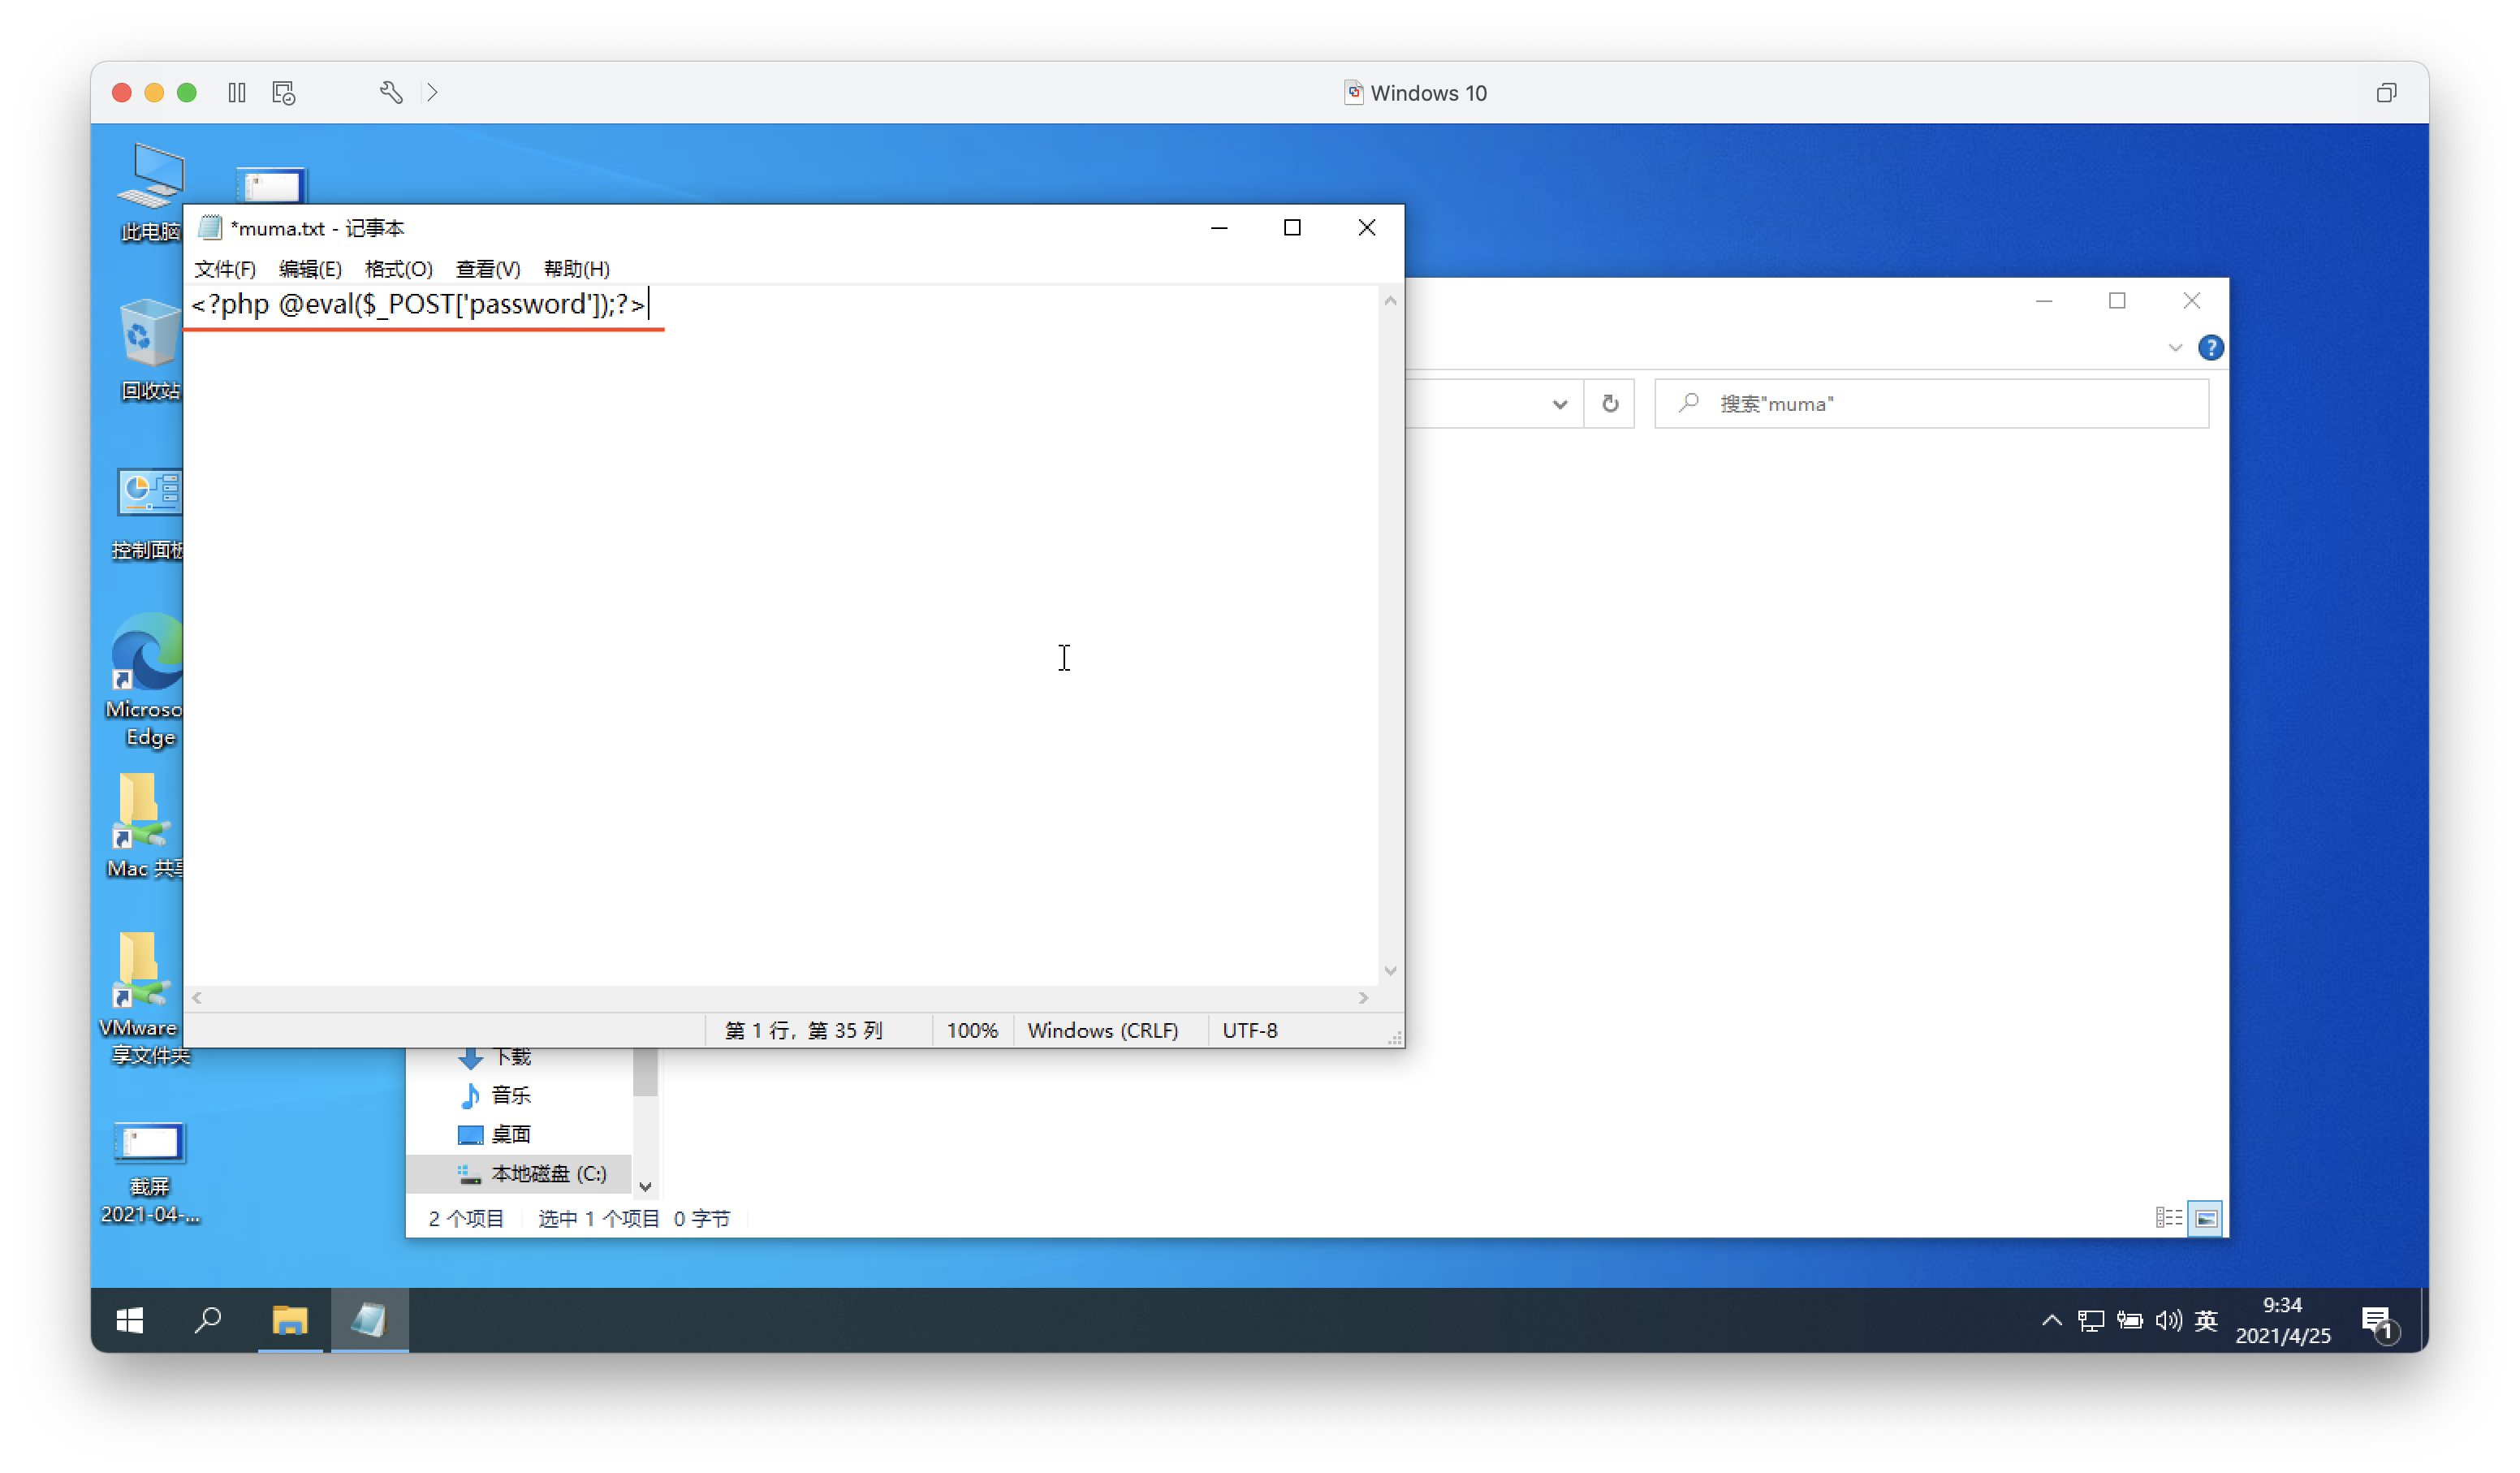Screen dimensions: 2520x1473
Task: Select the Mac shared folder shortcut
Action: point(148,826)
